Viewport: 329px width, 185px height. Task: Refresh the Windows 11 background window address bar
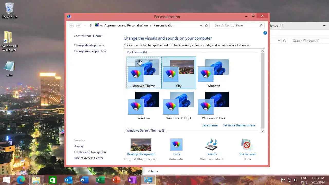tap(285, 41)
